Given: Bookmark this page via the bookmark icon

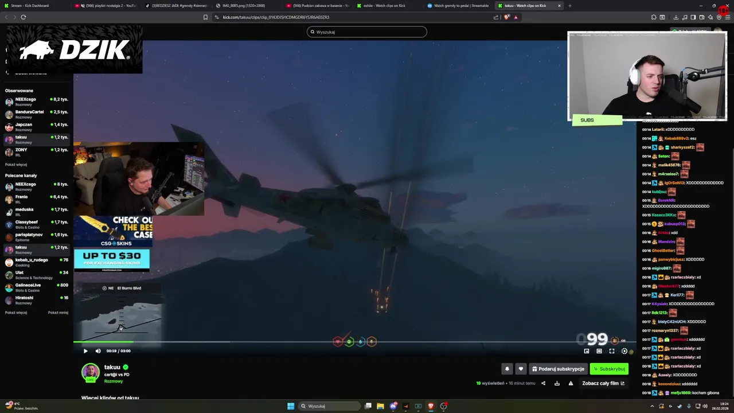Looking at the screenshot, I should [205, 17].
